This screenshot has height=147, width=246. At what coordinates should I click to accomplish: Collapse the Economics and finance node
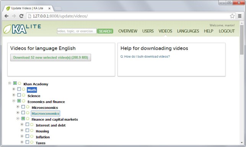pos(14,101)
